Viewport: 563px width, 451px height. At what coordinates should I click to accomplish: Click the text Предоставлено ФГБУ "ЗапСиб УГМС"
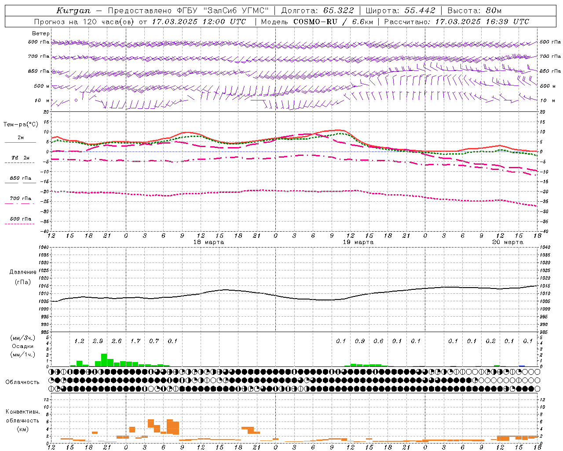[x=188, y=11]
